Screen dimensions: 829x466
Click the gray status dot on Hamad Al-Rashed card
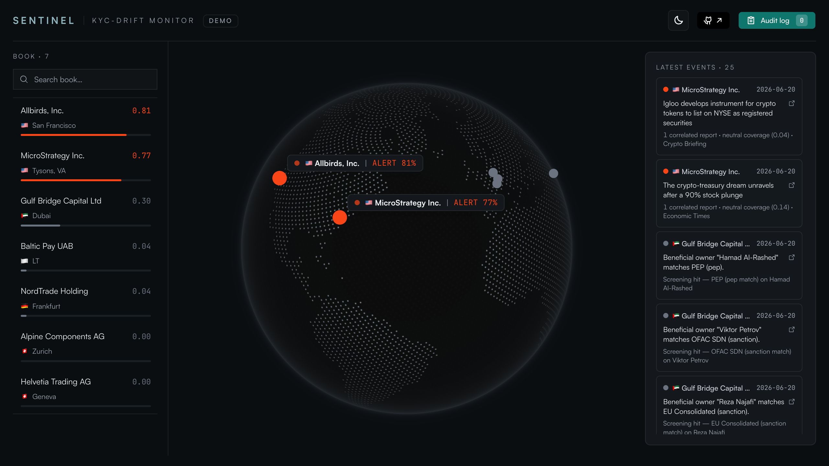pyautogui.click(x=666, y=244)
